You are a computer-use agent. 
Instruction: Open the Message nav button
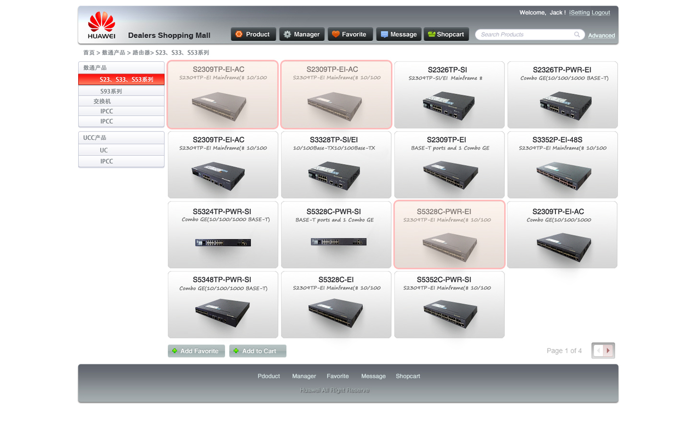coord(399,34)
